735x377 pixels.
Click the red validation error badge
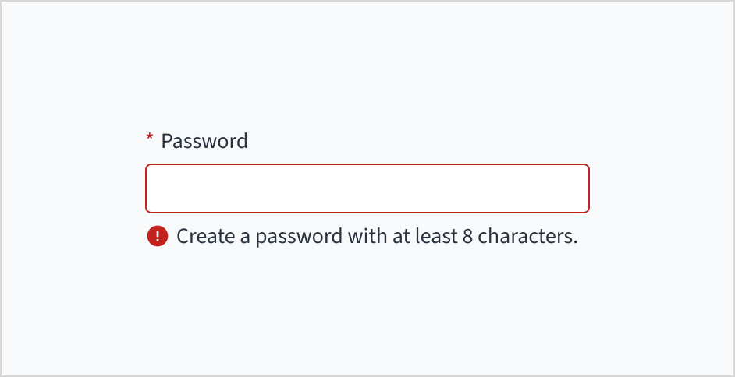[x=157, y=236]
